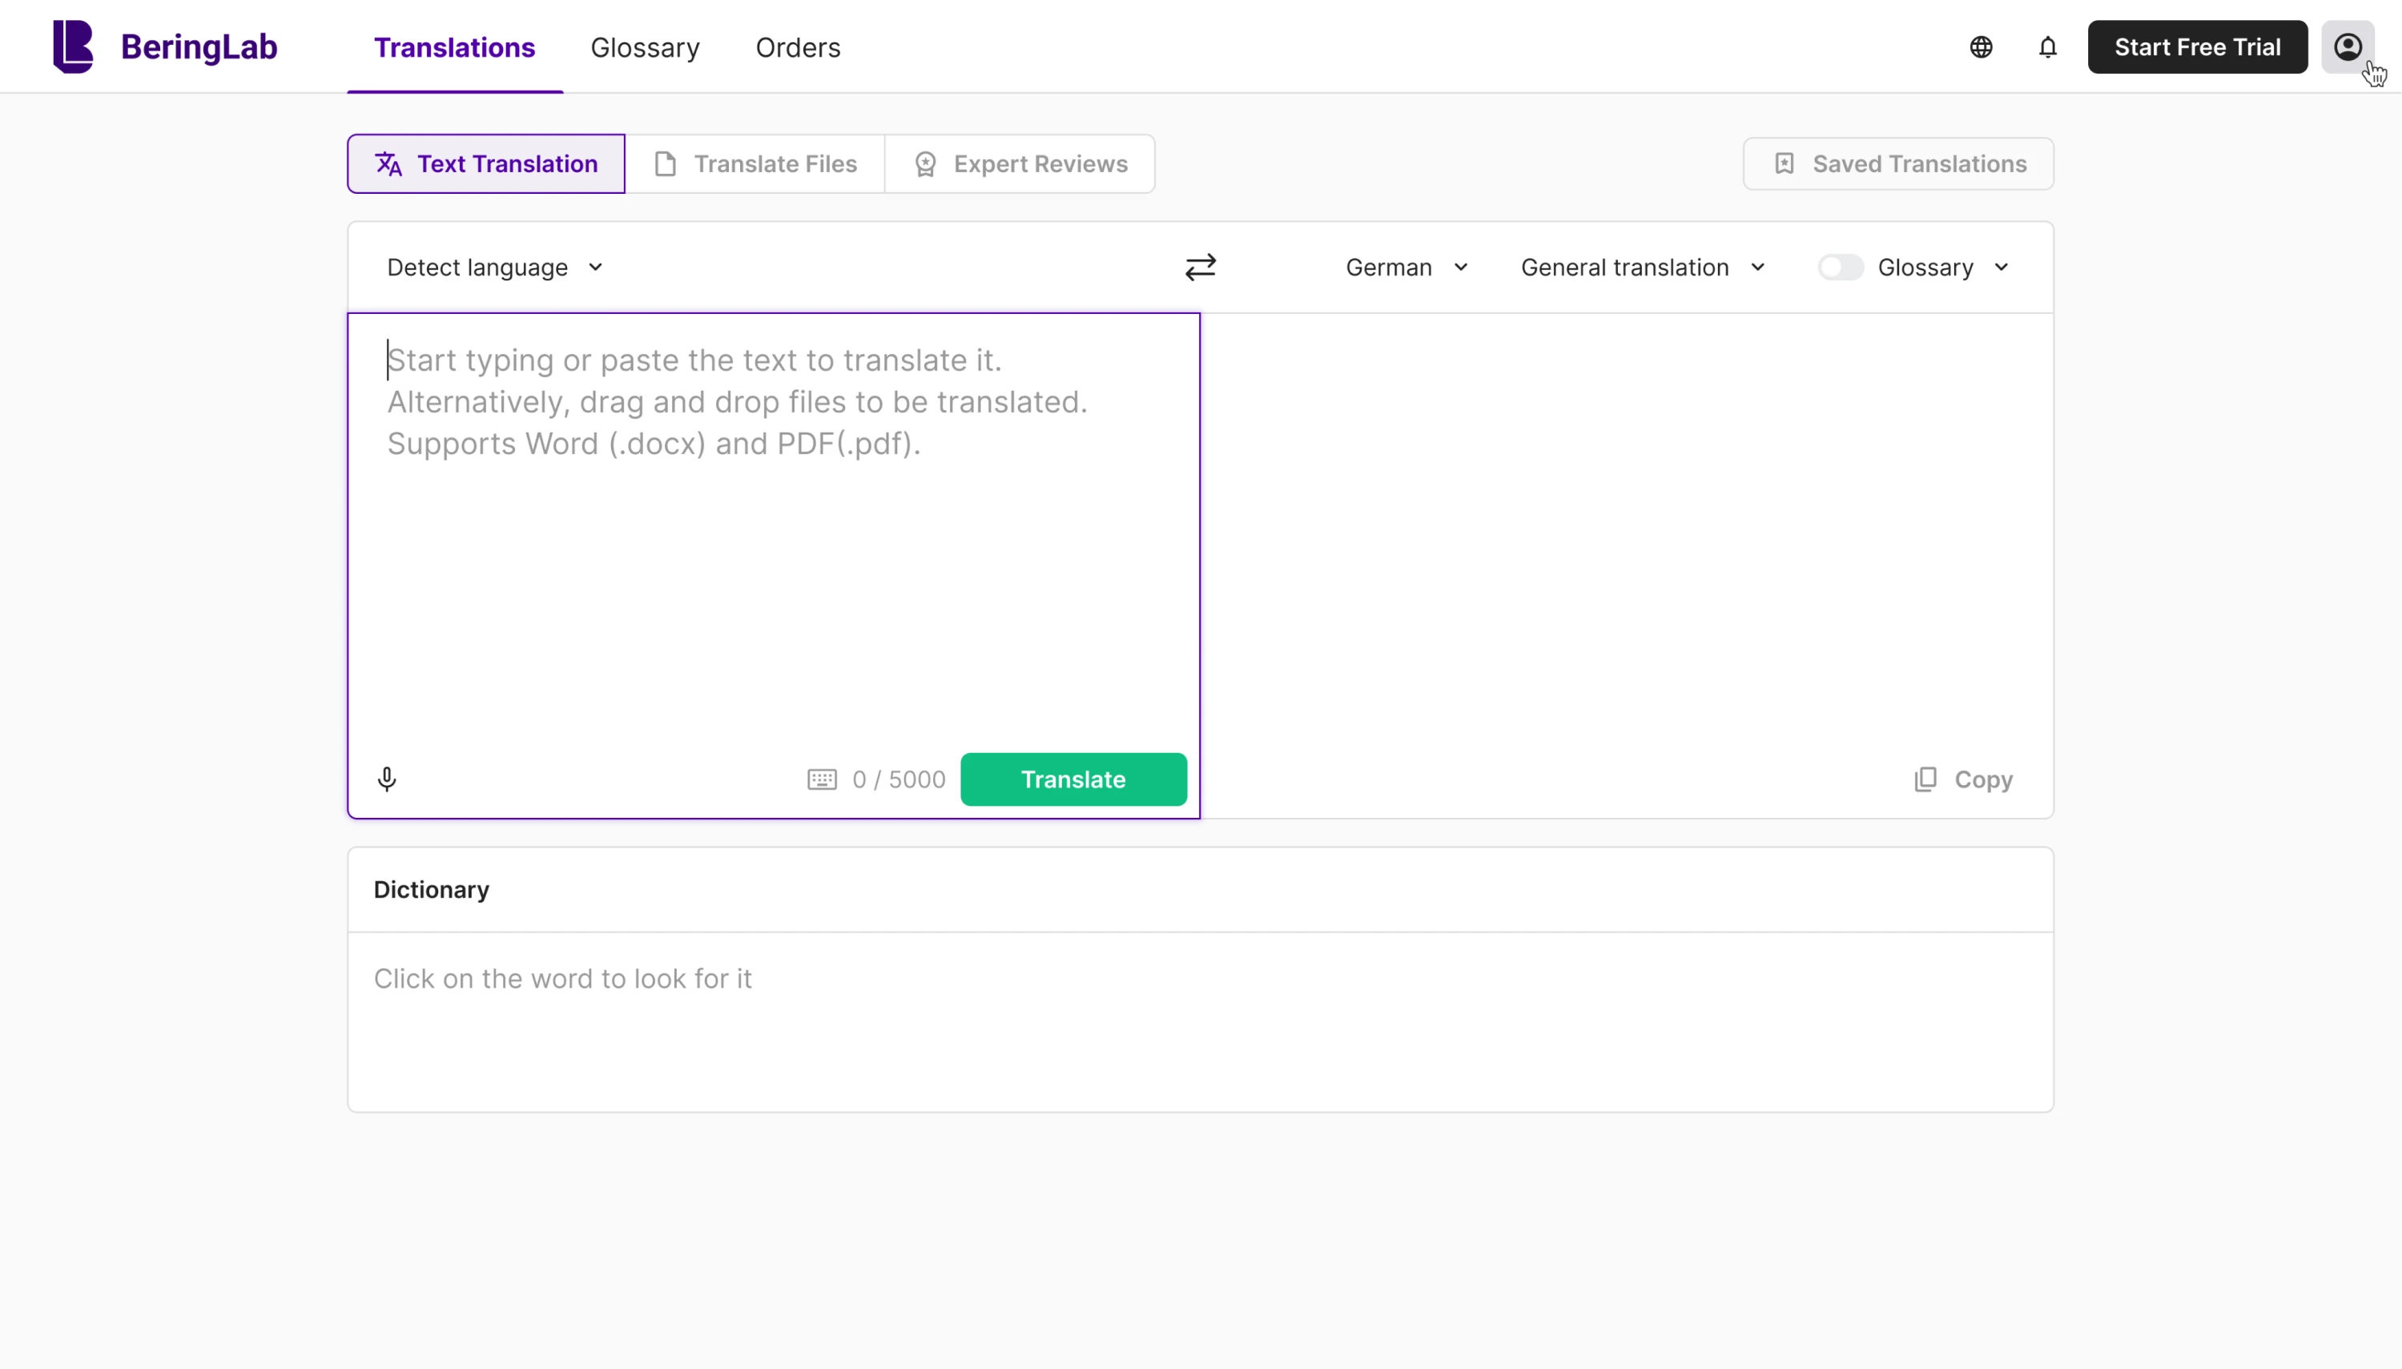
Task: Click the 0 / 5000 character counter
Action: [899, 779]
